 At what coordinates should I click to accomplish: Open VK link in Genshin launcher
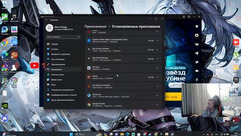[197, 44]
